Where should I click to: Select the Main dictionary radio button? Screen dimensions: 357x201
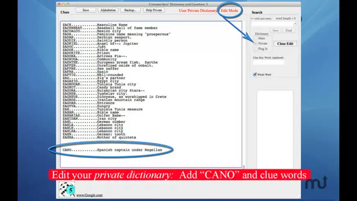[256, 38]
